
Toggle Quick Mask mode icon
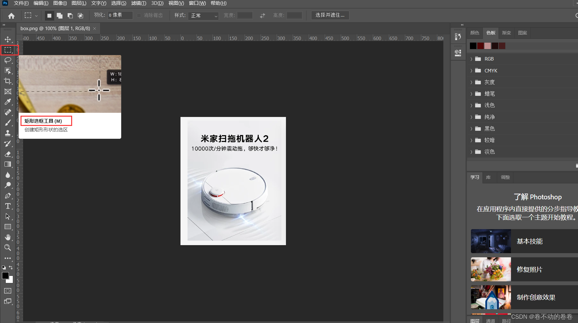click(8, 291)
